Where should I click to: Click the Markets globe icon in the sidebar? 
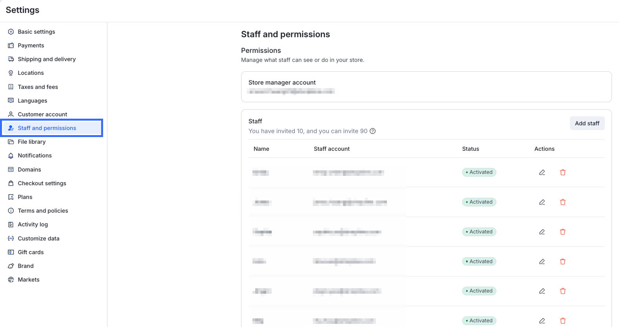pyautogui.click(x=11, y=280)
